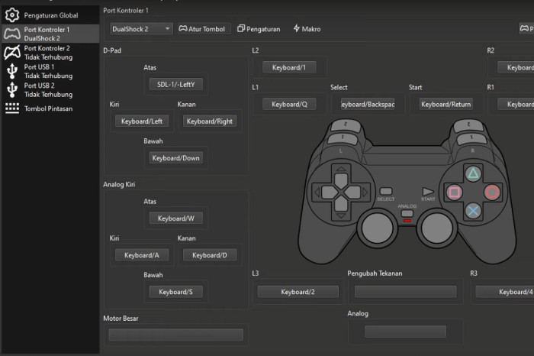Rebind R3 Keyboard/4 button
This screenshot has height=356, width=534.
click(x=505, y=292)
